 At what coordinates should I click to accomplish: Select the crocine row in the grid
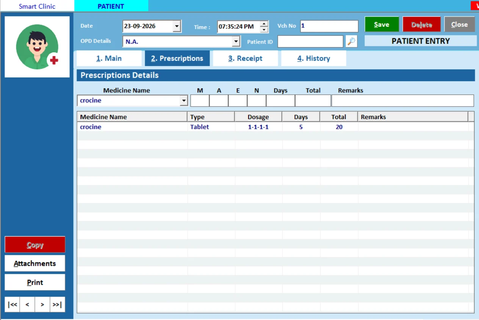[276, 127]
